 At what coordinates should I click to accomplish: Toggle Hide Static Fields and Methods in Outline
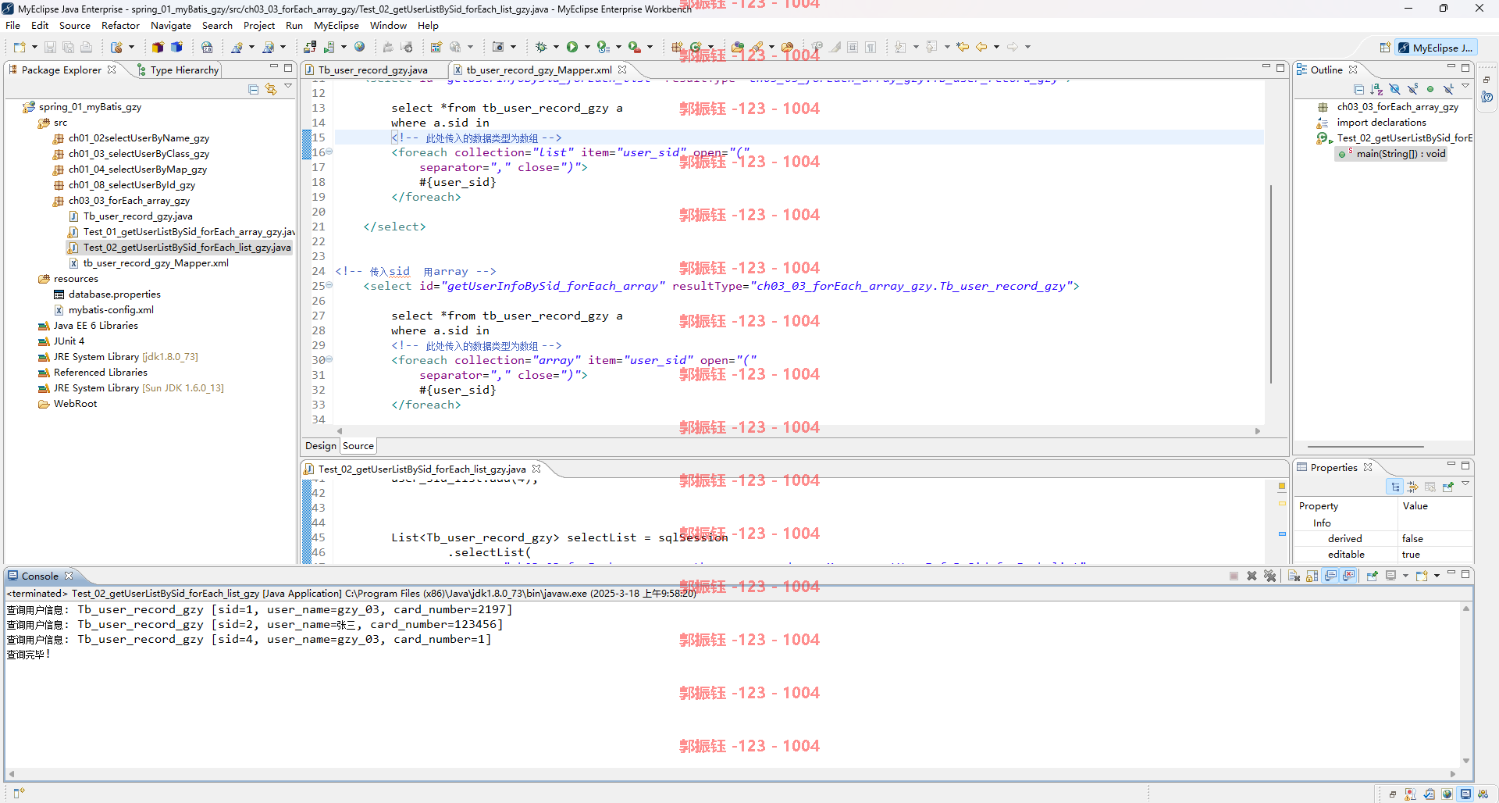(x=1412, y=89)
